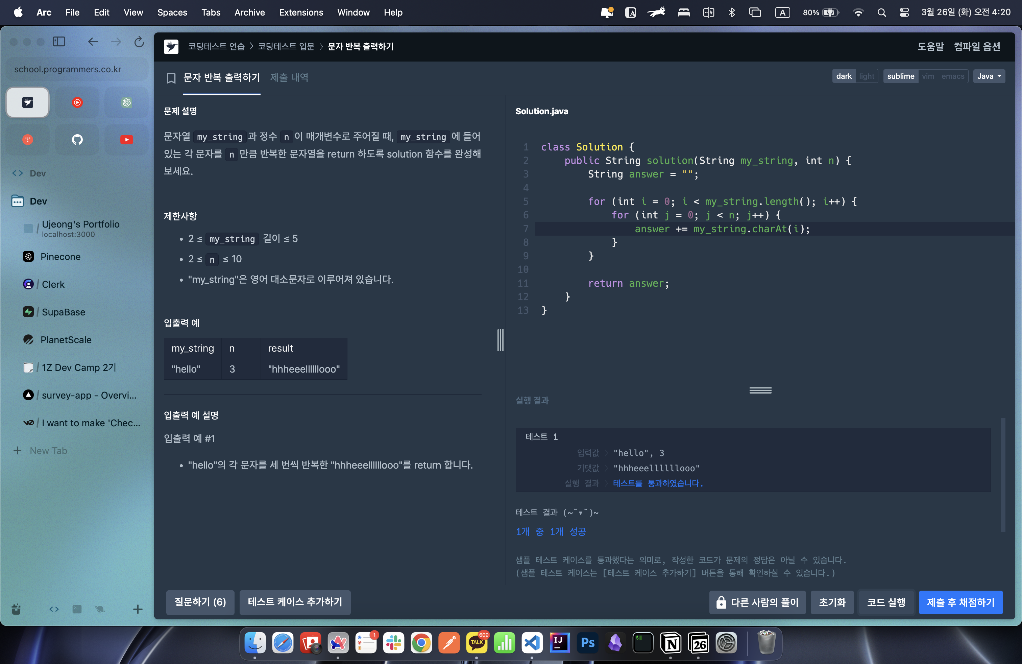Click the bookmark icon beside problem title
Viewport: 1022px width, 664px height.
pos(171,78)
